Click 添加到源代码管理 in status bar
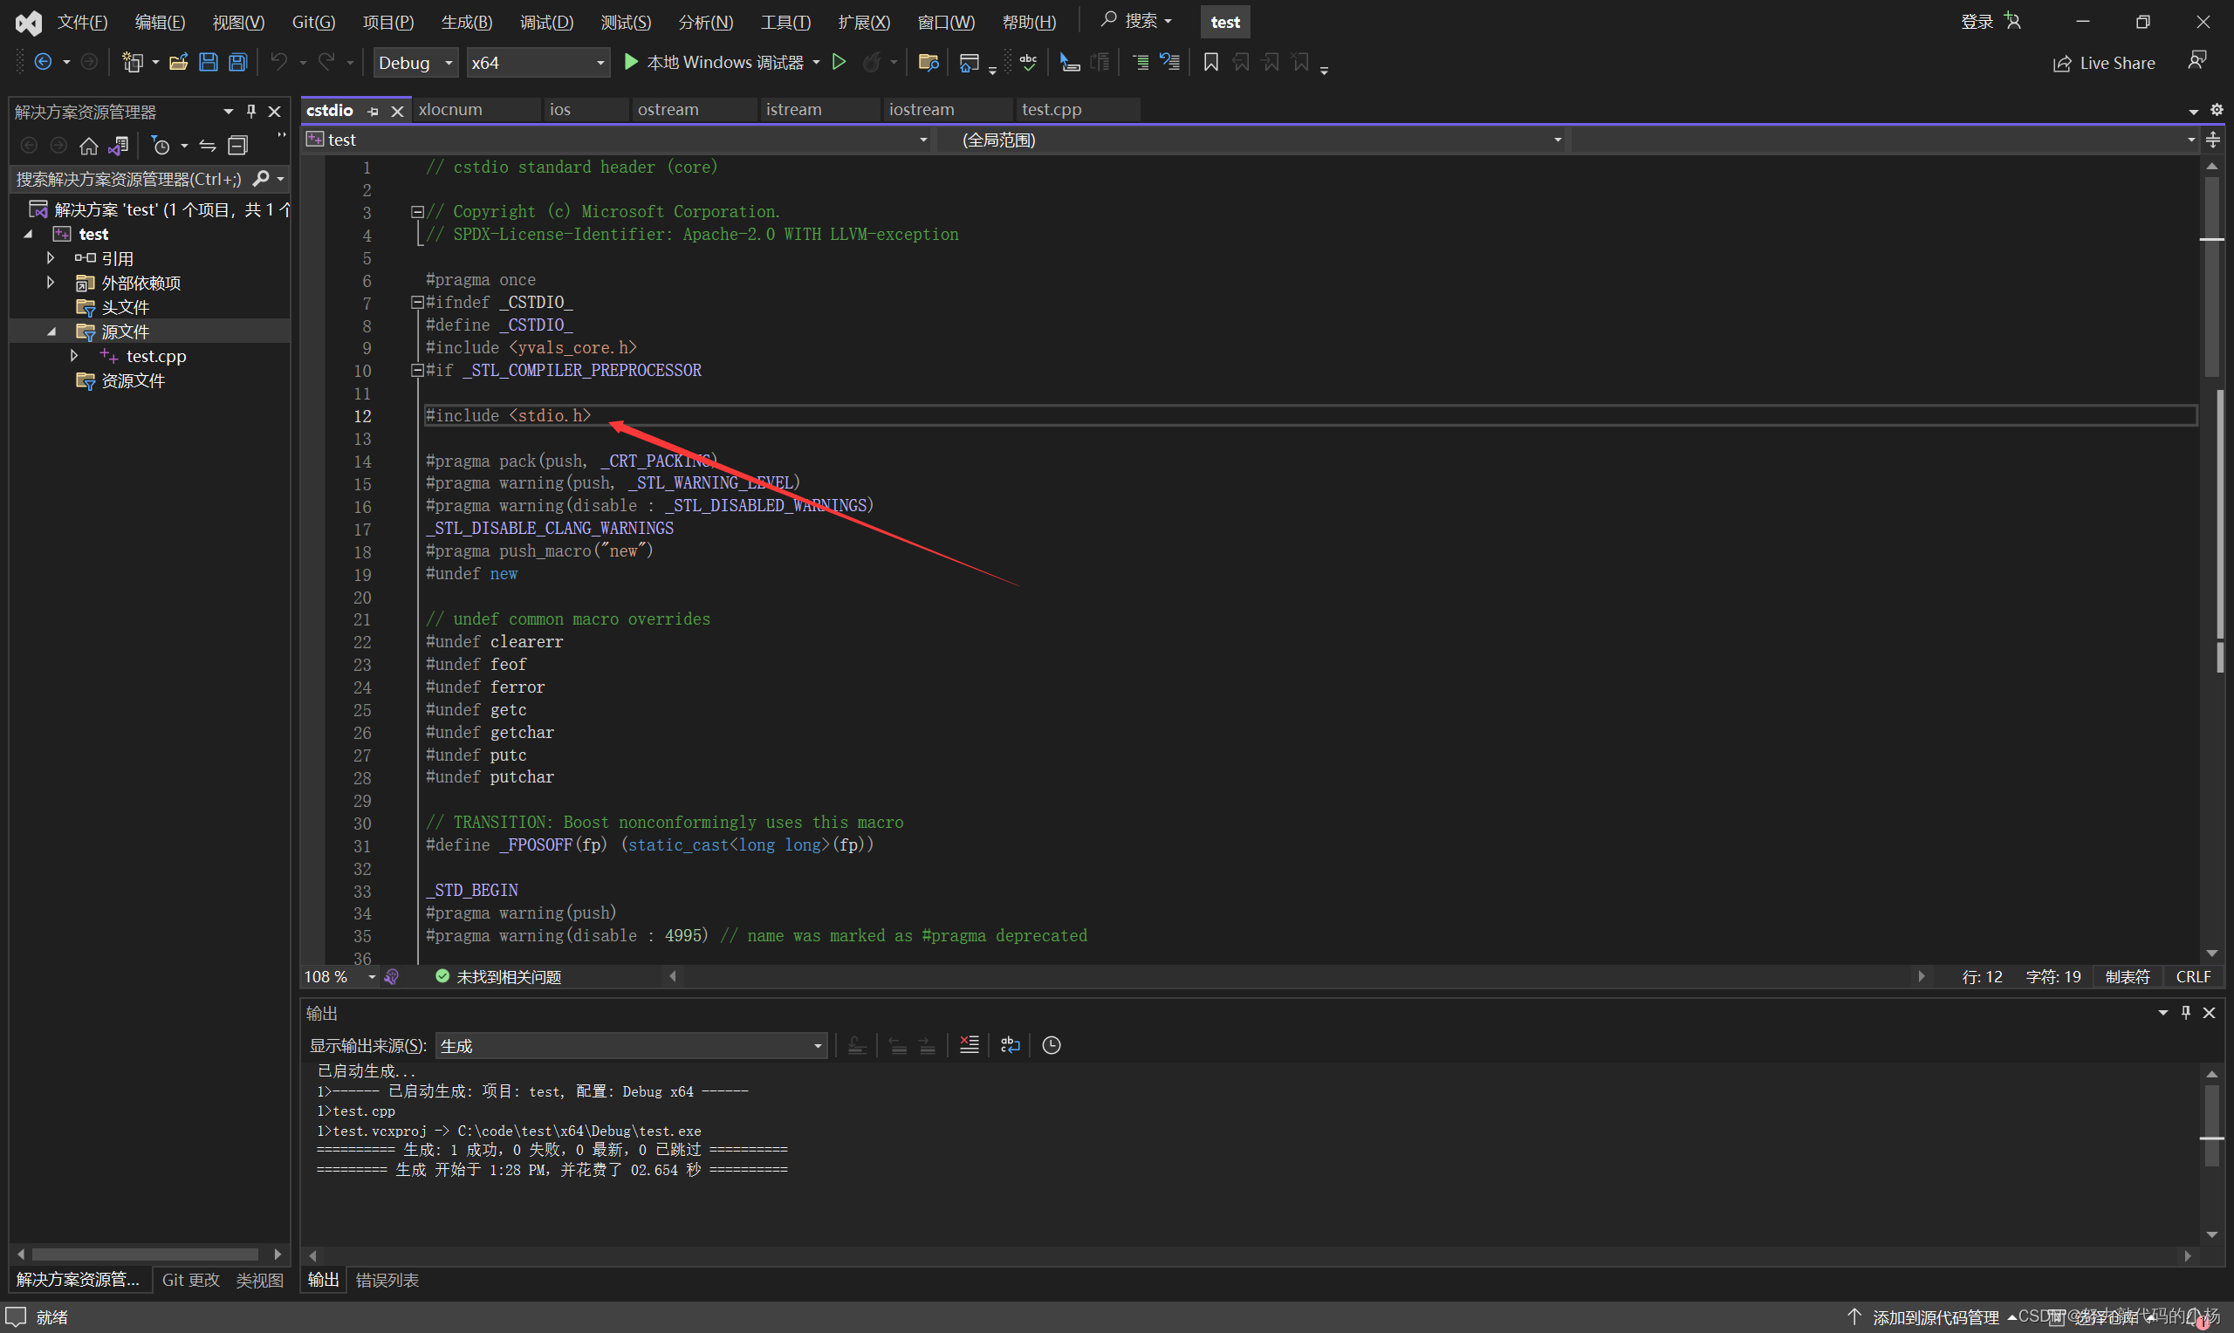The image size is (2234, 1333). (x=1934, y=1316)
